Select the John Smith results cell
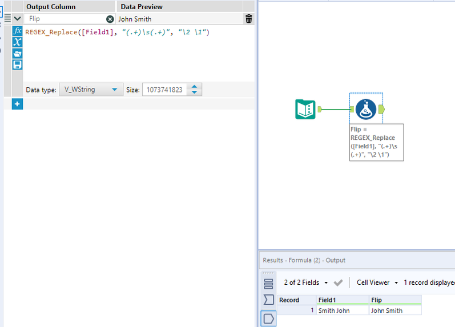Image resolution: width=455 pixels, height=327 pixels. pos(395,310)
